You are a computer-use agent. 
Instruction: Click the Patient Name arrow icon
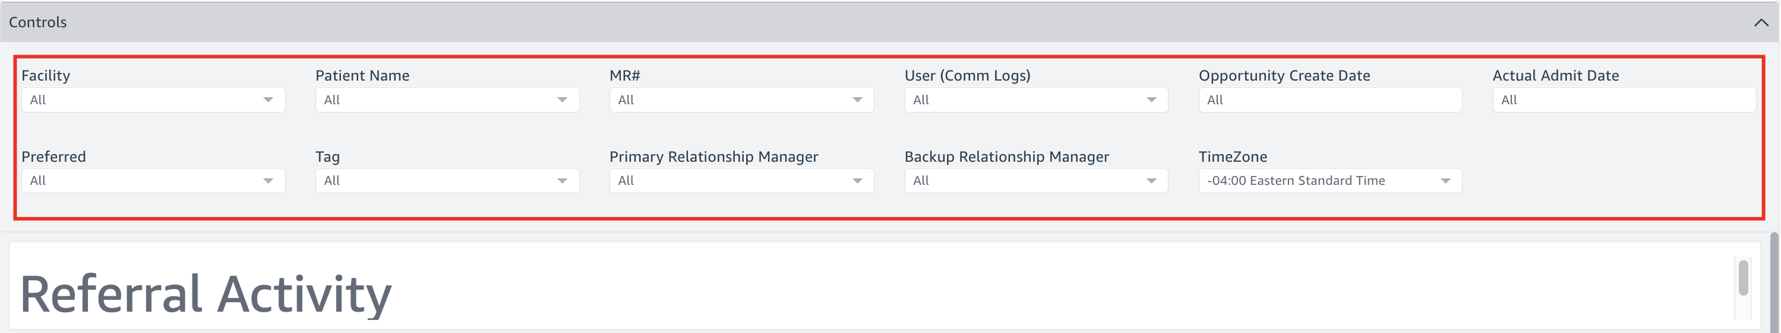562,100
